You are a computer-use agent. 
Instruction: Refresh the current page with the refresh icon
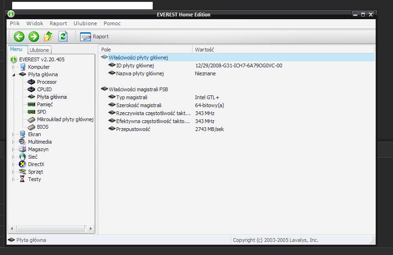point(63,36)
